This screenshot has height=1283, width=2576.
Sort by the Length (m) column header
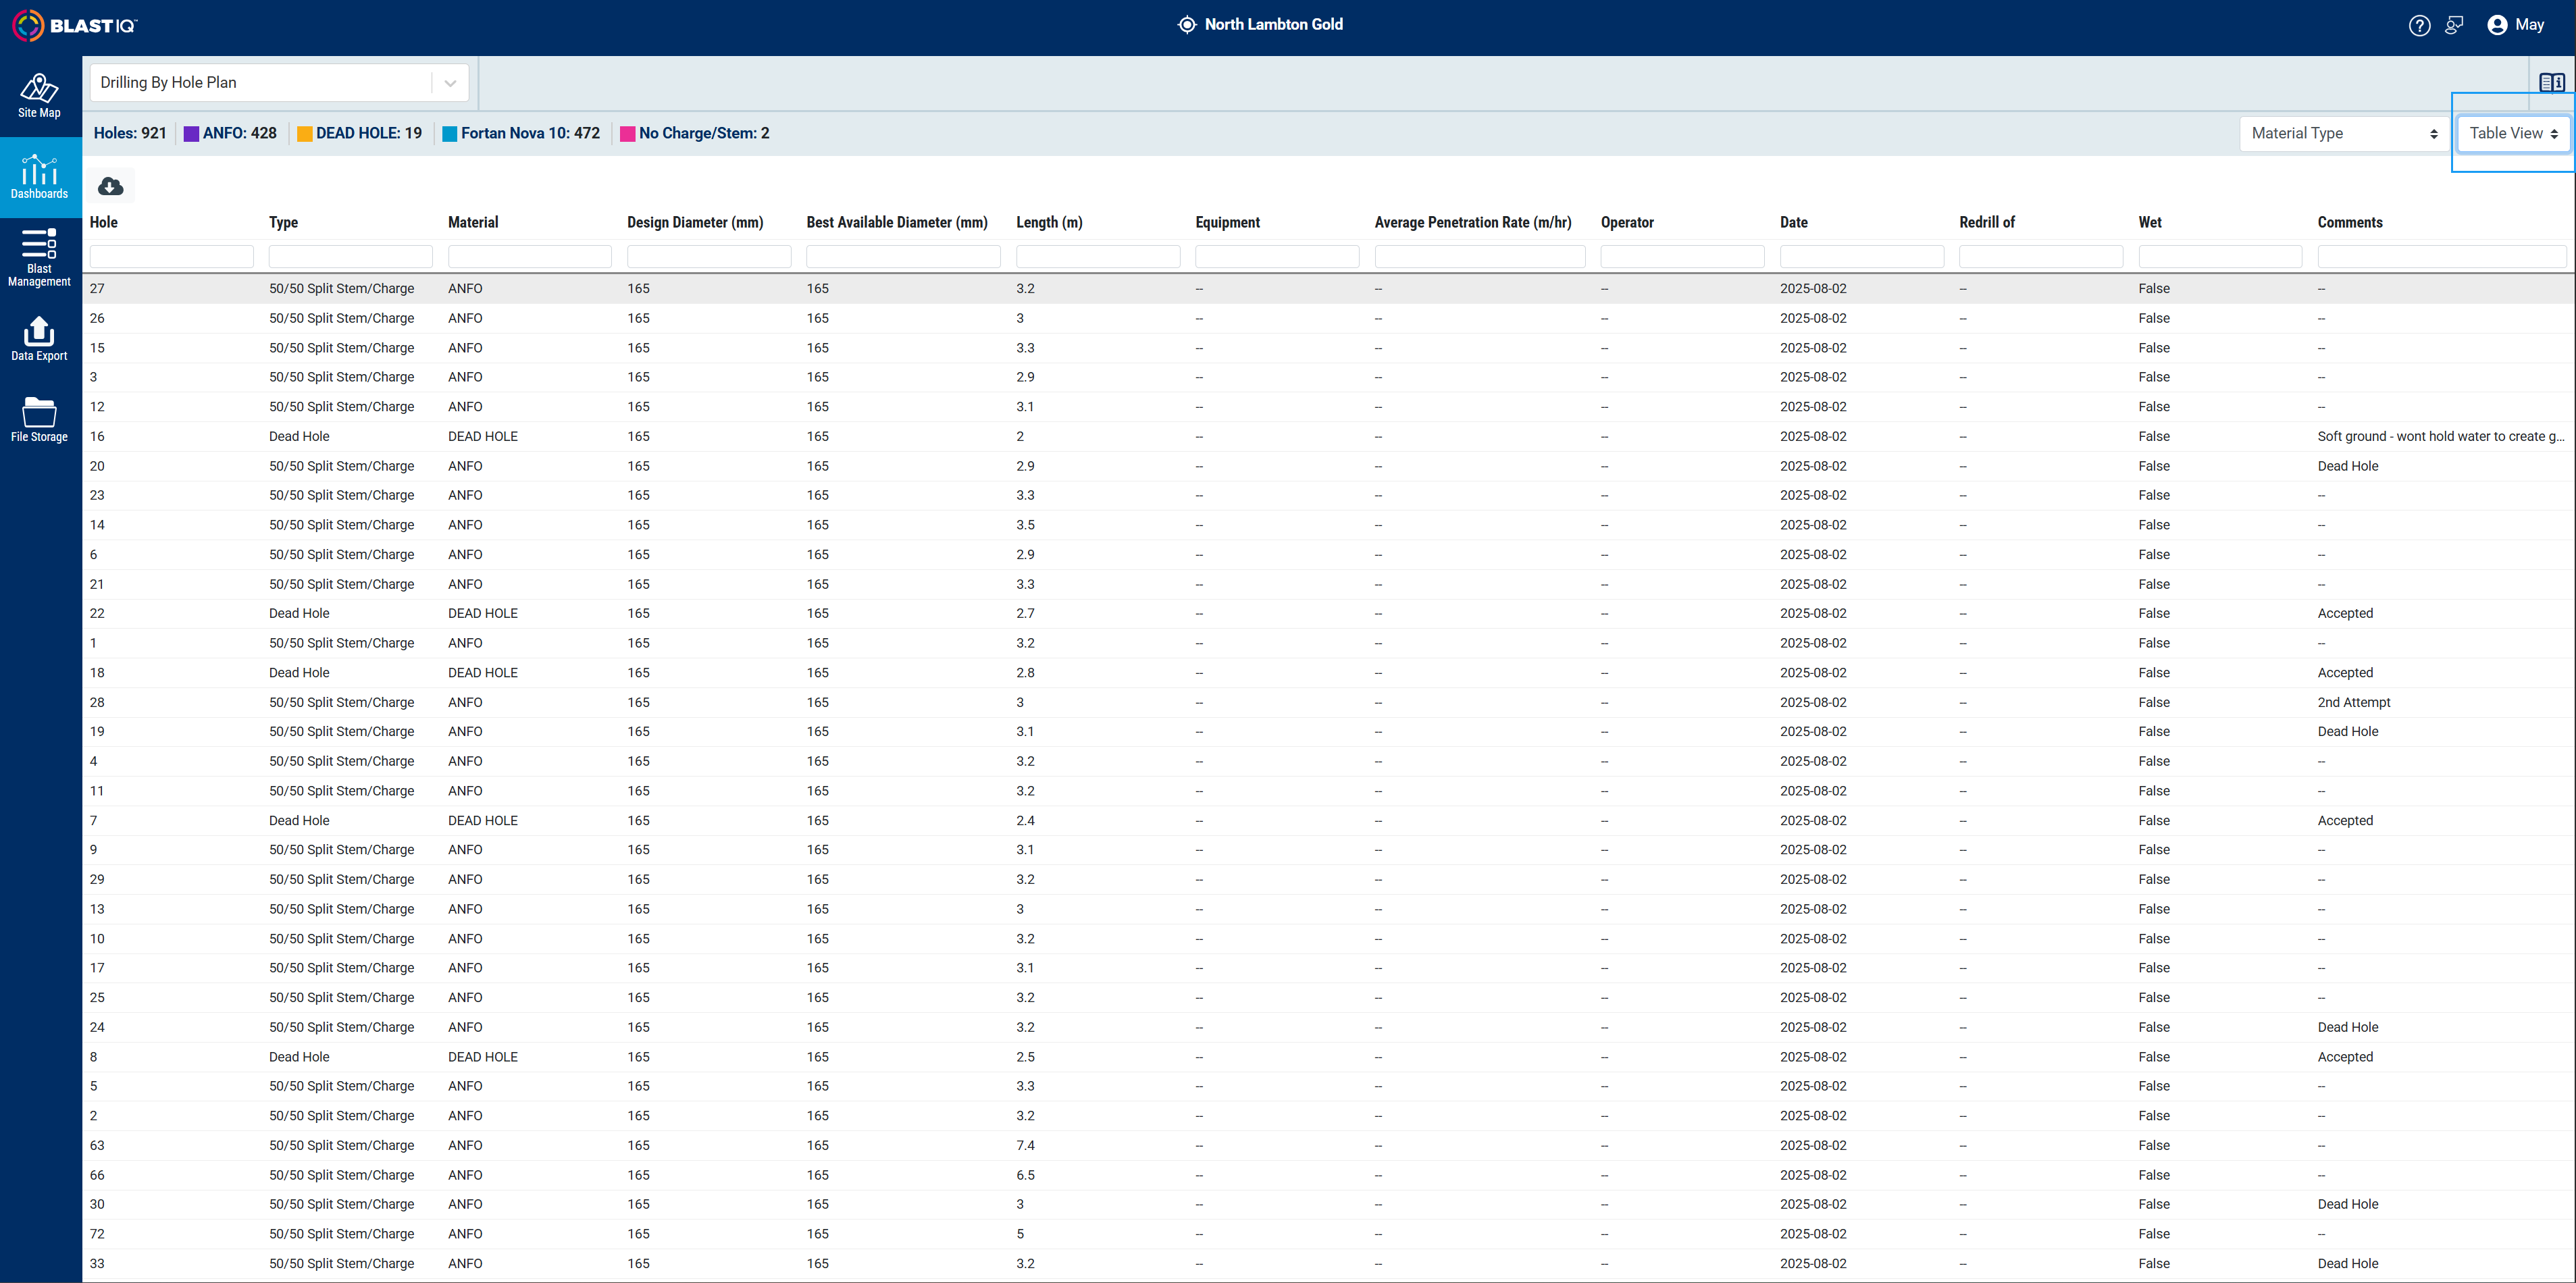coord(1049,222)
